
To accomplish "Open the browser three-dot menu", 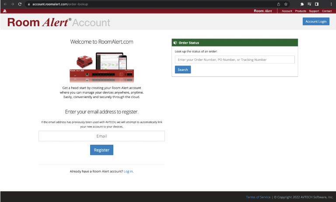I will tap(331, 4).
